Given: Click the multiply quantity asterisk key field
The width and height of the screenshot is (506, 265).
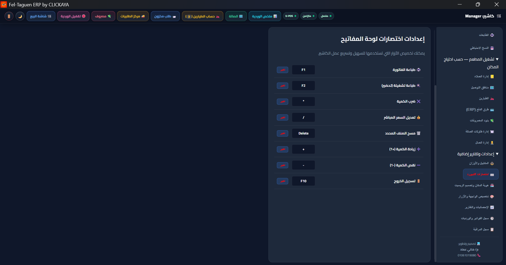Looking at the screenshot, I should tap(303, 102).
